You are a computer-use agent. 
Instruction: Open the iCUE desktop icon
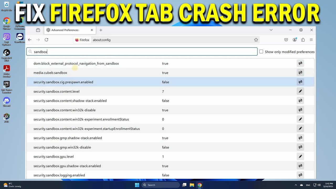pos(7,118)
